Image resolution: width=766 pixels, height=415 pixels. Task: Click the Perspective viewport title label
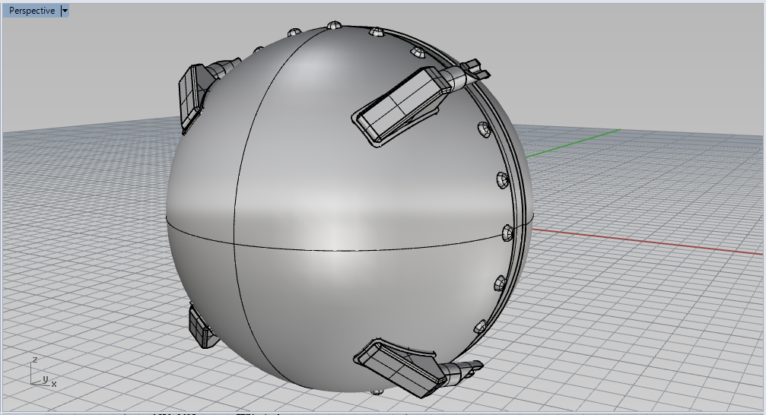pos(32,11)
